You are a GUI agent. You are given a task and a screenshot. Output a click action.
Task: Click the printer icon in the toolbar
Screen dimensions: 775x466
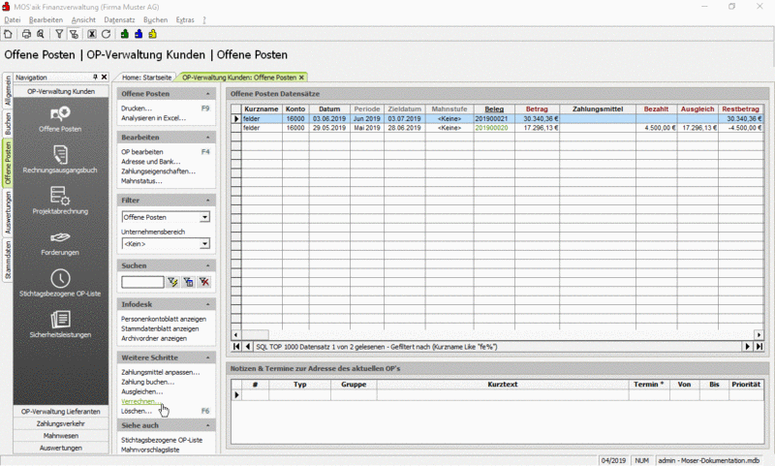pos(27,34)
